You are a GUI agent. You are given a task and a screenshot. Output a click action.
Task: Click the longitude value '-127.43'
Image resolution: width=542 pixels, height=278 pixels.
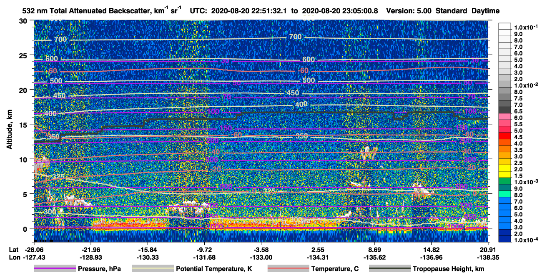[34, 257]
